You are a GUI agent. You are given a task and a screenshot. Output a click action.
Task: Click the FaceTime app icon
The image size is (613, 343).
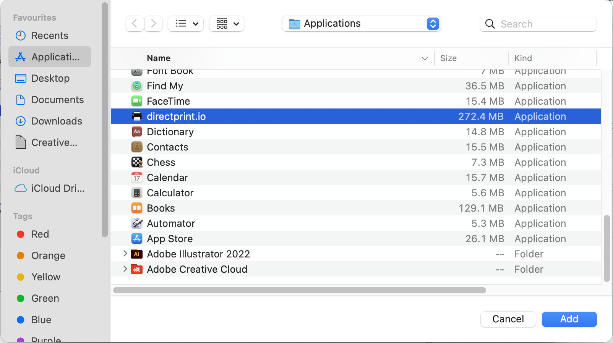tap(137, 101)
